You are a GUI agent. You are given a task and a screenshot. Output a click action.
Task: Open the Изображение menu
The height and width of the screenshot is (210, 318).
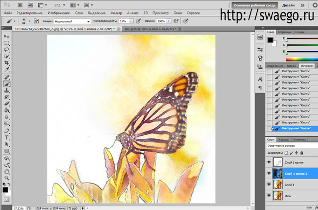click(59, 13)
